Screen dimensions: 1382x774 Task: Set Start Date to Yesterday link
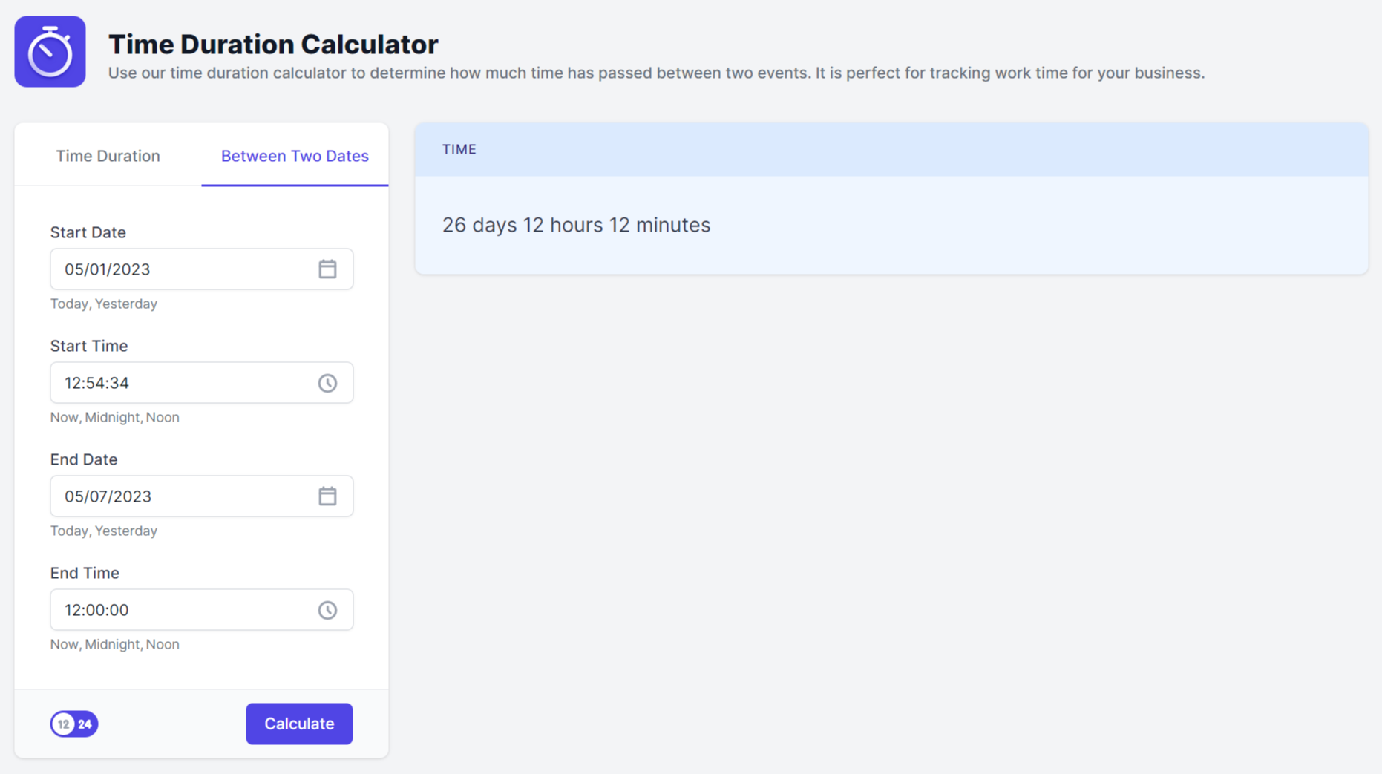point(126,304)
